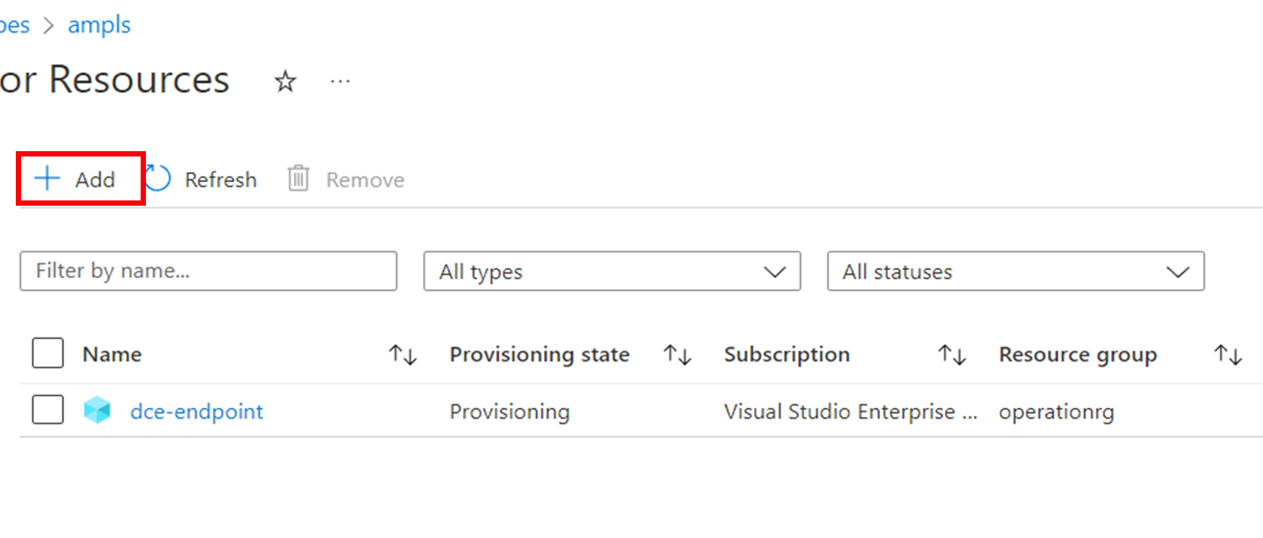
Task: Click the Refresh circular arrow icon
Action: coord(158,179)
